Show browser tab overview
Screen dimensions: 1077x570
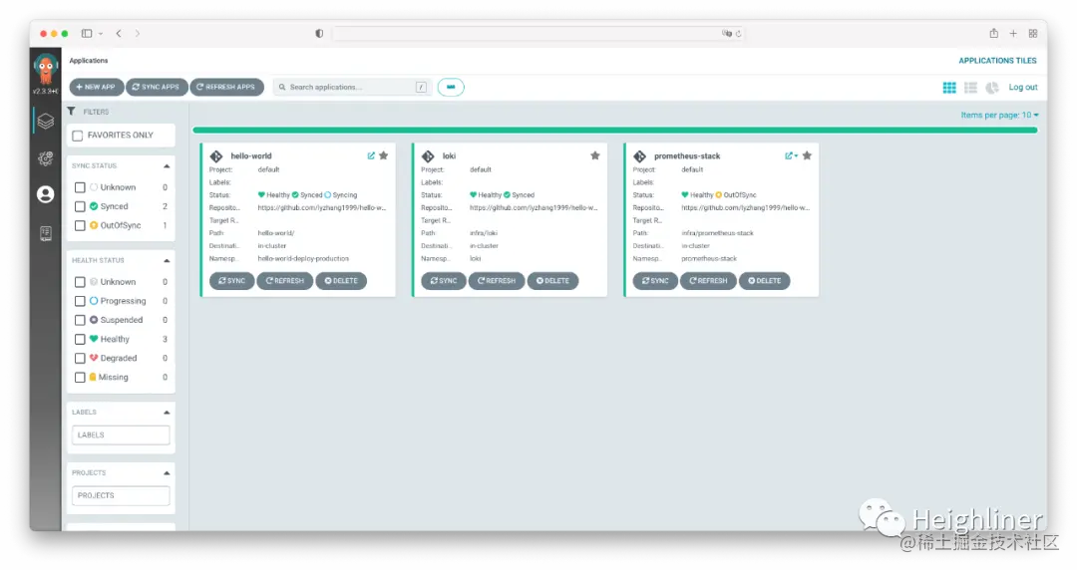coord(1033,33)
